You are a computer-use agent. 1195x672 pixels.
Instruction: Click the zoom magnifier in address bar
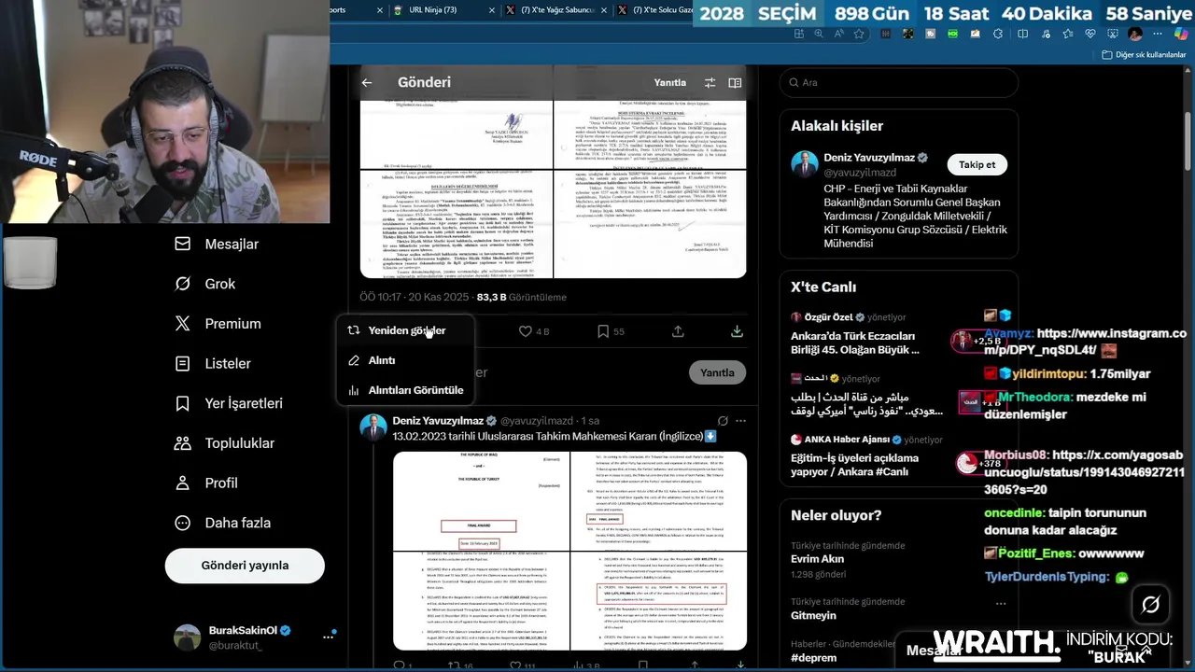(x=819, y=34)
